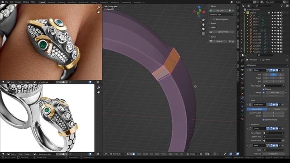Toggle the Merge checkbox in Mirror modifier

[x=264, y=92]
